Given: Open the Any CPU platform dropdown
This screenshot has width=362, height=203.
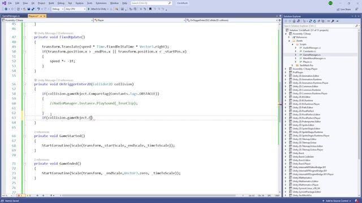Looking at the screenshot, I should 75,9.
